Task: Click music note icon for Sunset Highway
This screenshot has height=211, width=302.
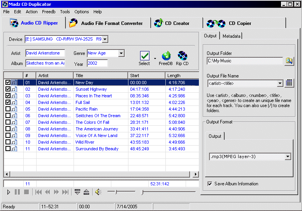Action: [14, 89]
